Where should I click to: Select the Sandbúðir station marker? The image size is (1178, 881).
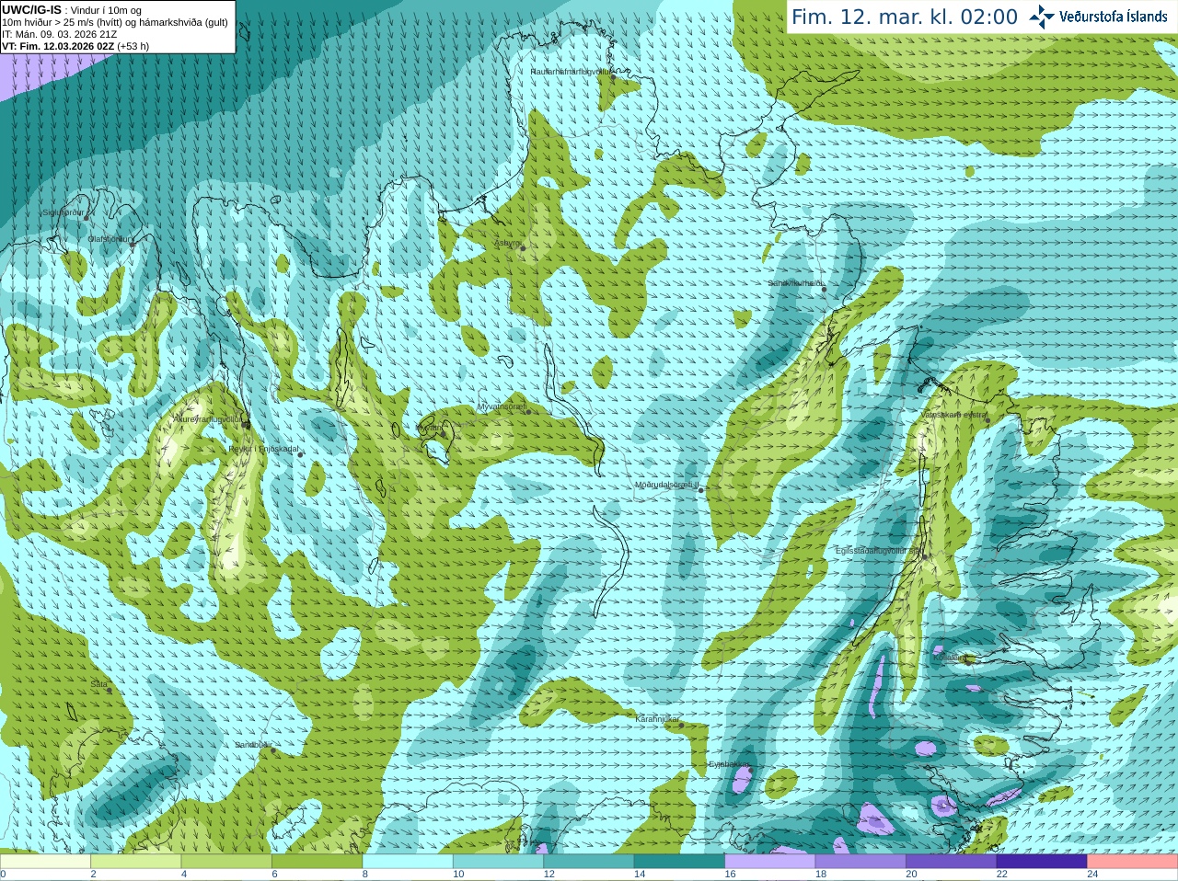[273, 750]
